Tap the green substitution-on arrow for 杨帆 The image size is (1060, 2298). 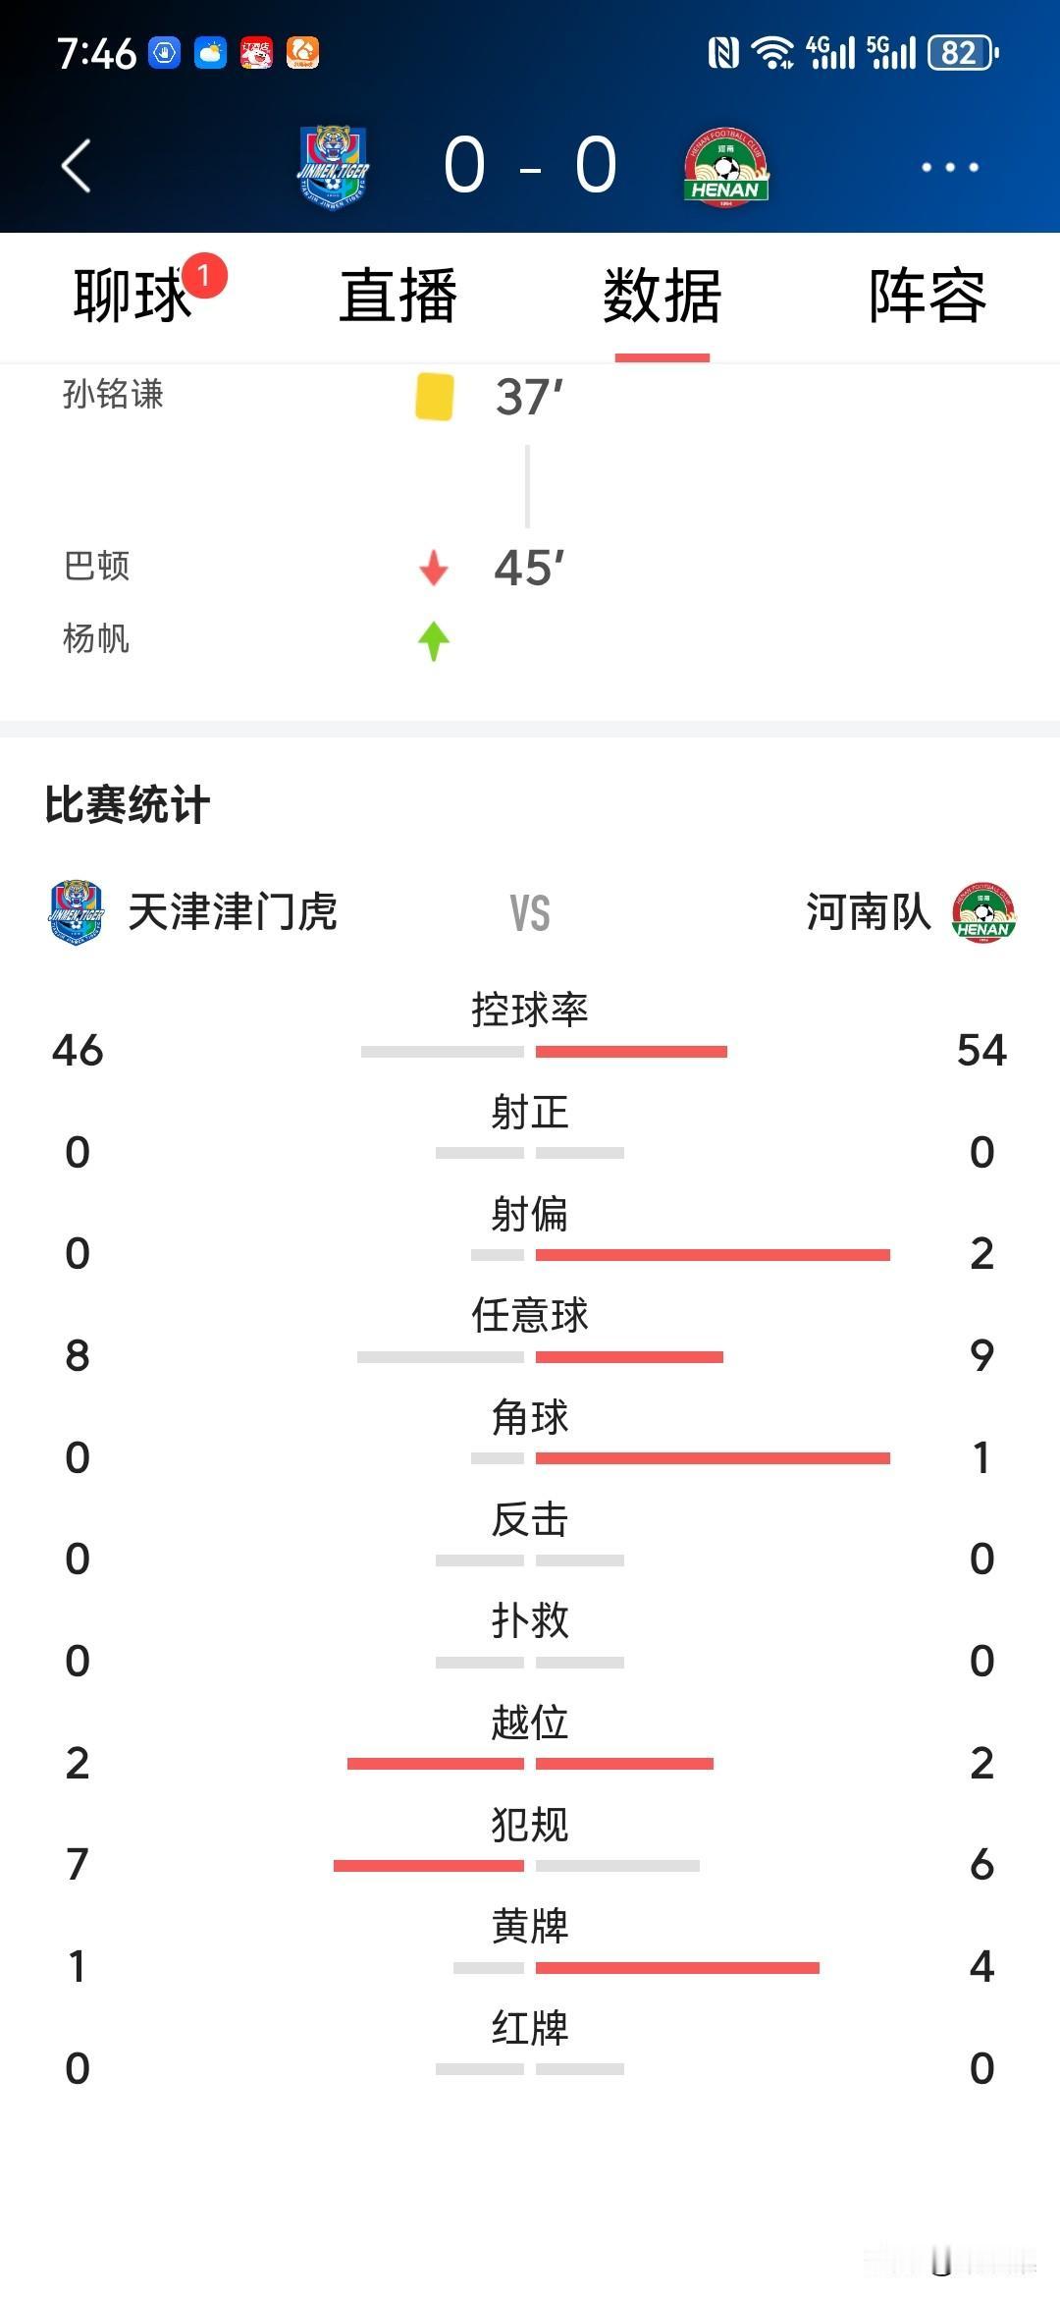[434, 641]
